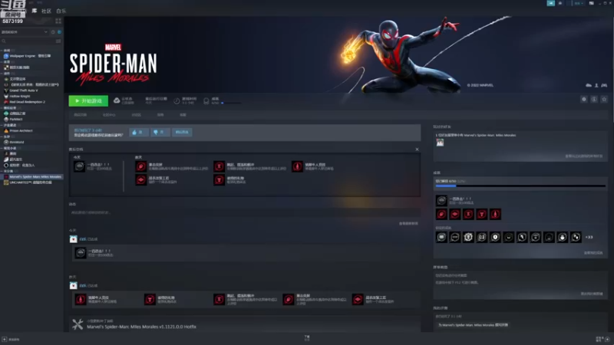Screen dimensions: 614x345
Task: Select Wallpaper Engine in the library list
Action: pyautogui.click(x=30, y=56)
